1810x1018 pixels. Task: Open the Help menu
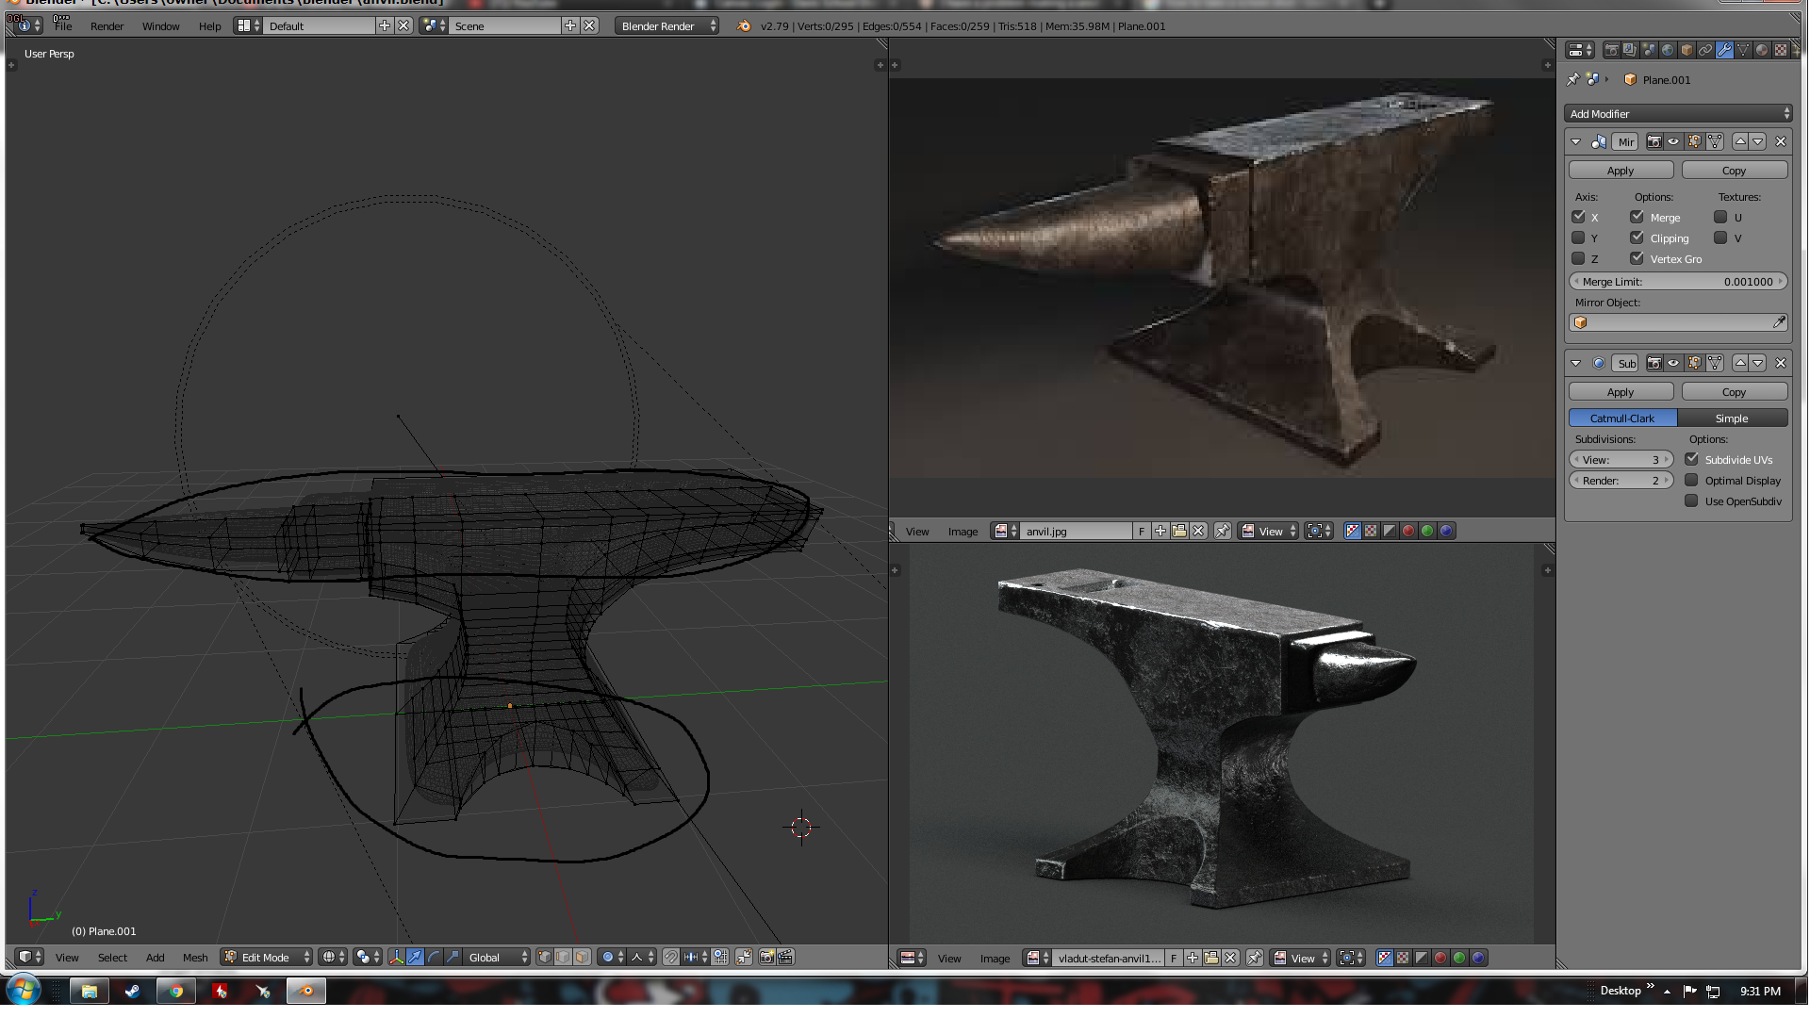click(209, 25)
